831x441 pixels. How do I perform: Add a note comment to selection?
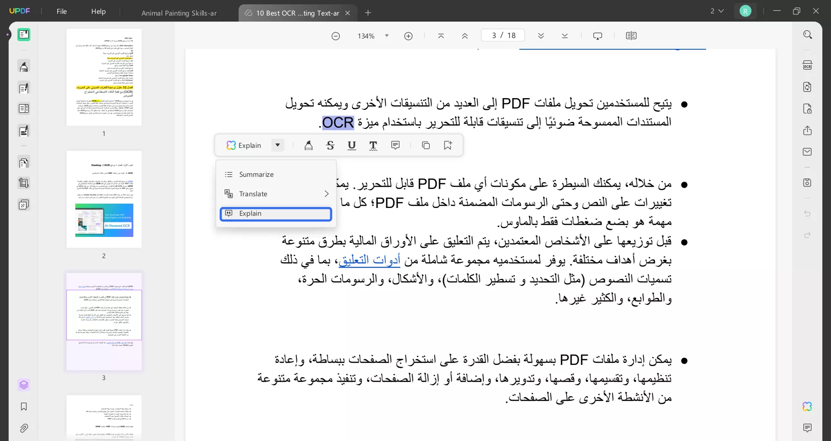click(x=395, y=145)
